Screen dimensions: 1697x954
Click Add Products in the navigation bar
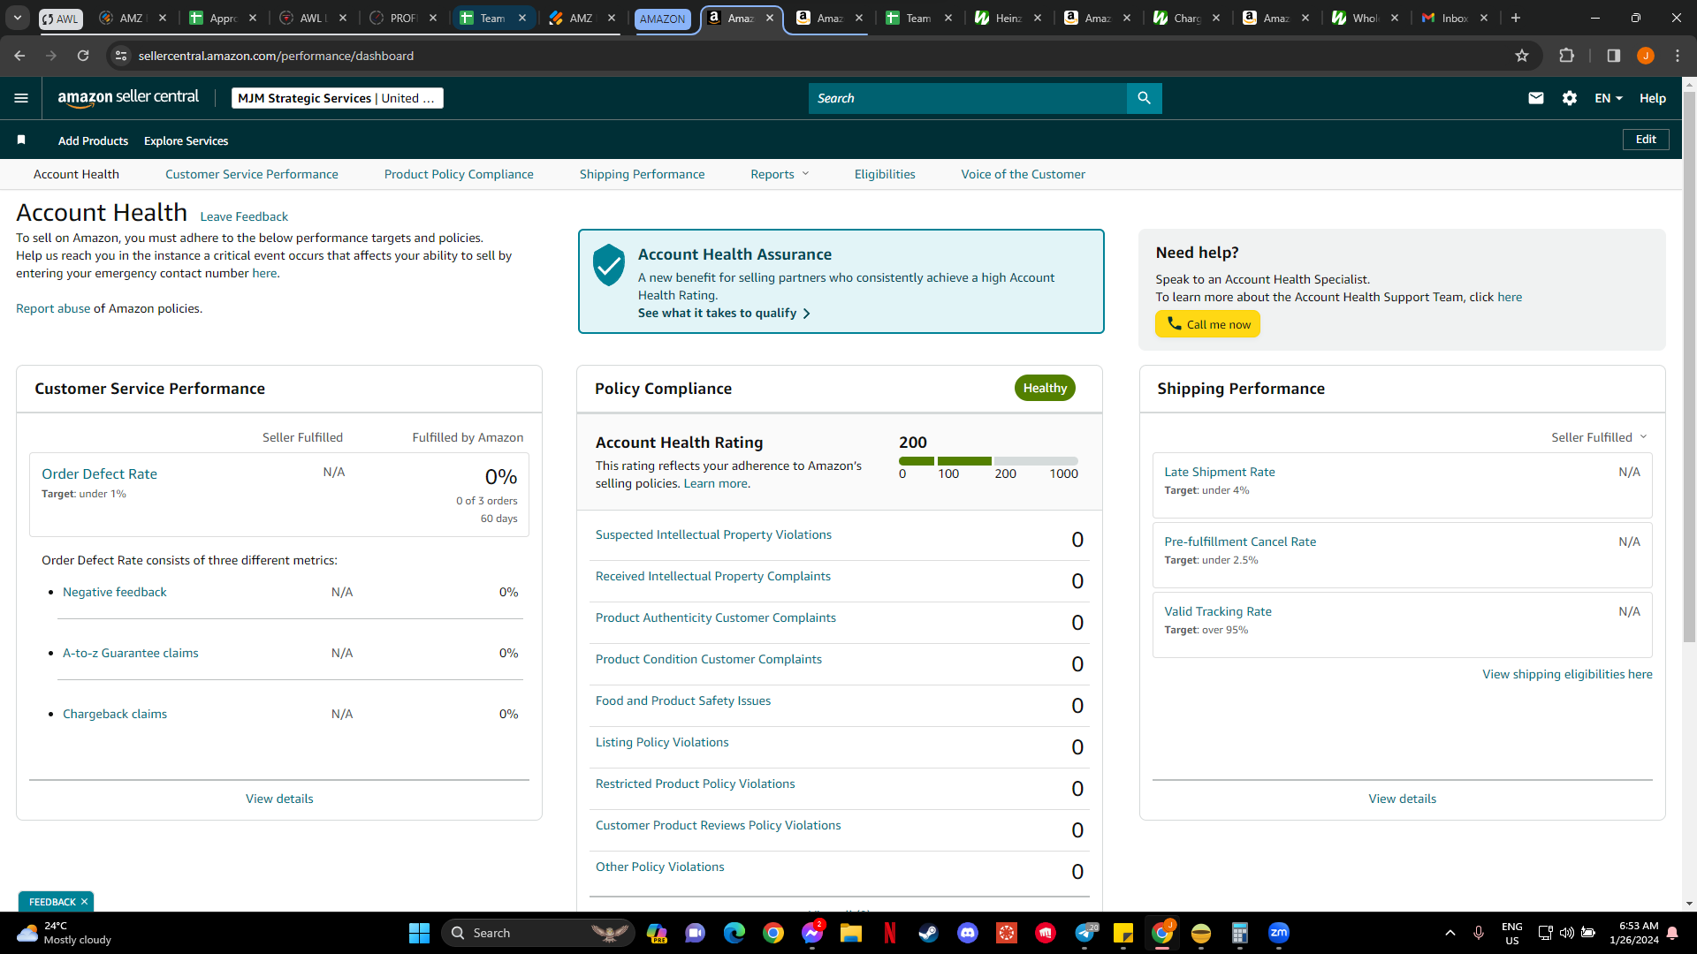point(93,140)
